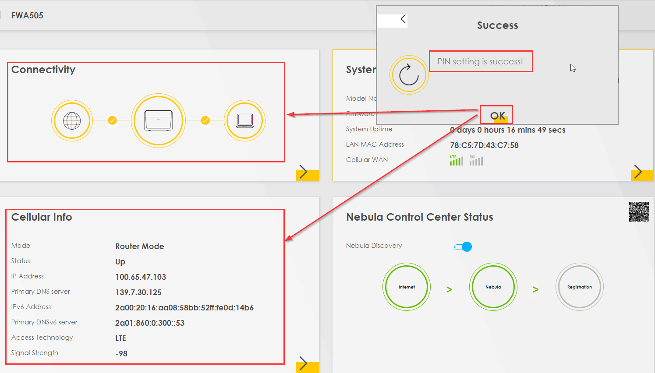Toggle the Nebula Discovery switch

[463, 246]
